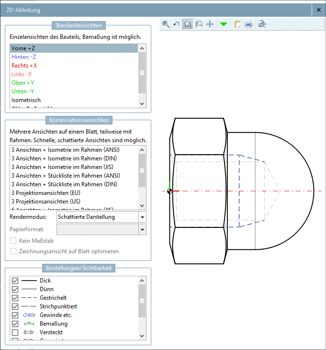Close the 2D-Ableitung dialog
The image size is (326, 350).
[319, 10]
